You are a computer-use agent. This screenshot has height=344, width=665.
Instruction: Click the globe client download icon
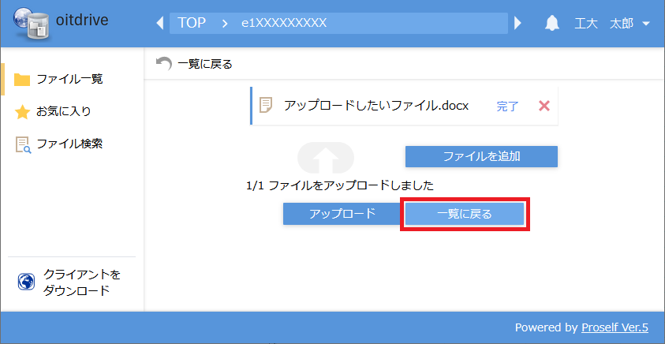pos(26,282)
